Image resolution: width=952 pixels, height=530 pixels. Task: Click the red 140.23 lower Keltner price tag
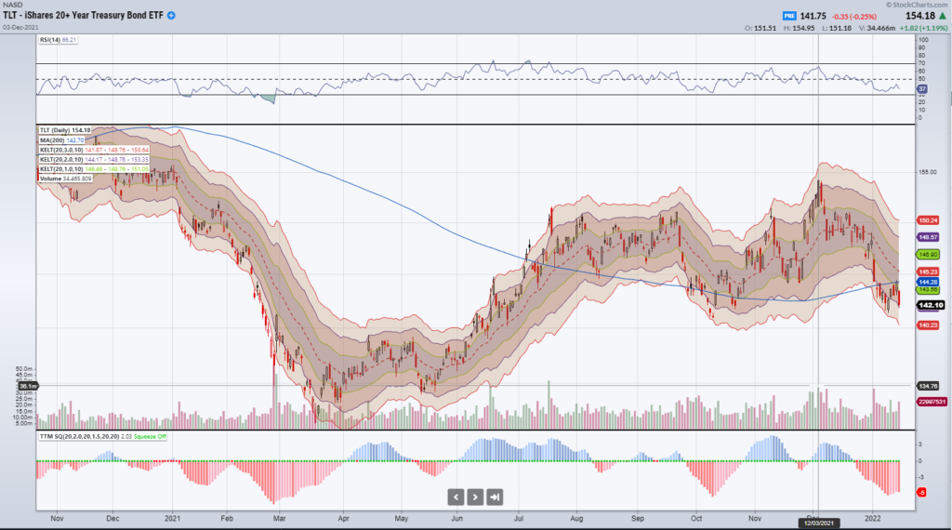click(x=929, y=325)
